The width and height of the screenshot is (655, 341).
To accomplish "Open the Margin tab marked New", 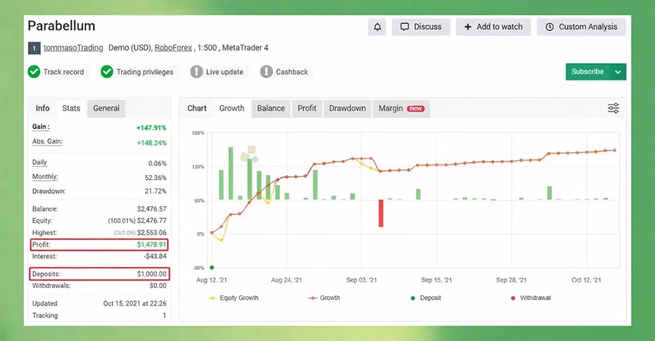I will click(x=401, y=109).
